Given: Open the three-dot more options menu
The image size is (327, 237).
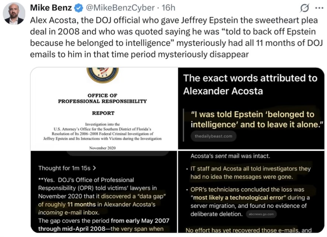Looking at the screenshot, I should click(319, 8).
